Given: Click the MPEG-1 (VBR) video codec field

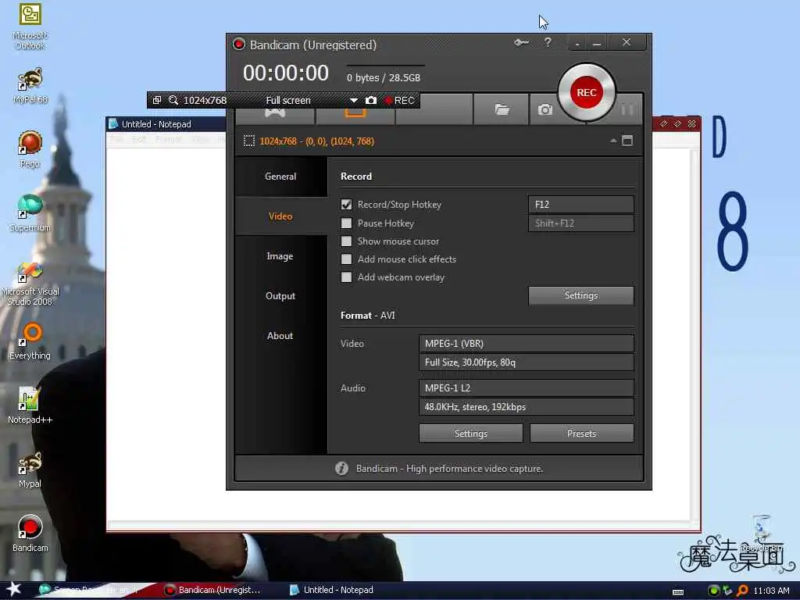Looking at the screenshot, I should click(527, 344).
